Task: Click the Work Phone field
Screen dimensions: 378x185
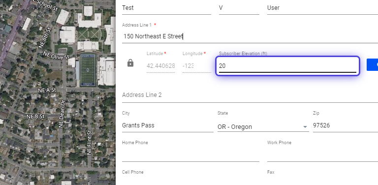Action: 322,155
